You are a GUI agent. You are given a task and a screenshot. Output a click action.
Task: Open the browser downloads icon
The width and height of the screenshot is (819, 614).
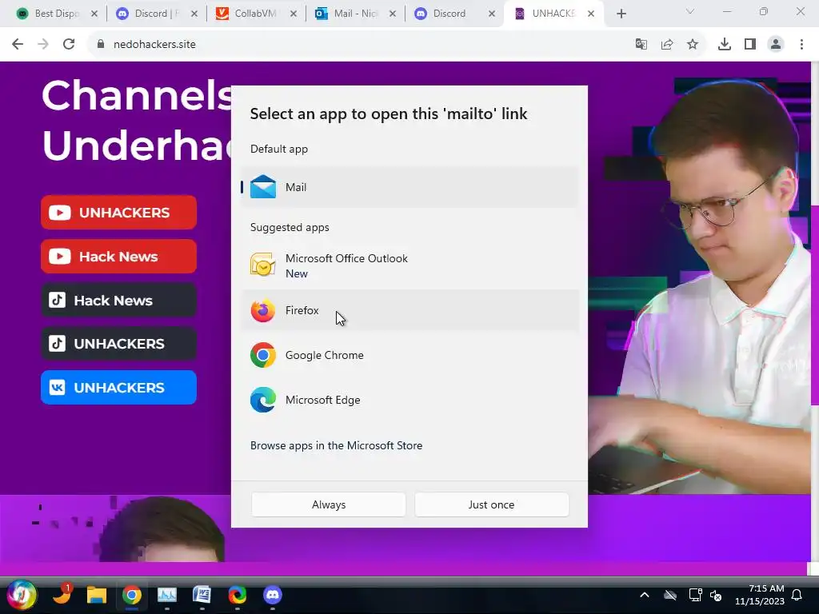(725, 45)
